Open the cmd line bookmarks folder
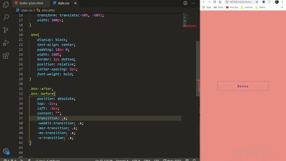 (x=246, y=7)
